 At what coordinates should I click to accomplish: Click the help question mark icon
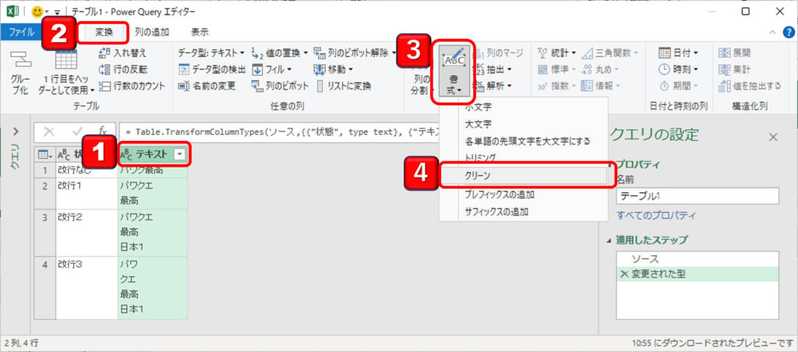point(789,33)
